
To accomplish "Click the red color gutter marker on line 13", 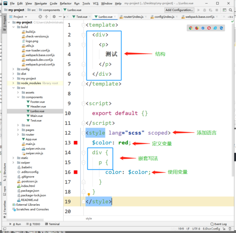I will 76,143.
